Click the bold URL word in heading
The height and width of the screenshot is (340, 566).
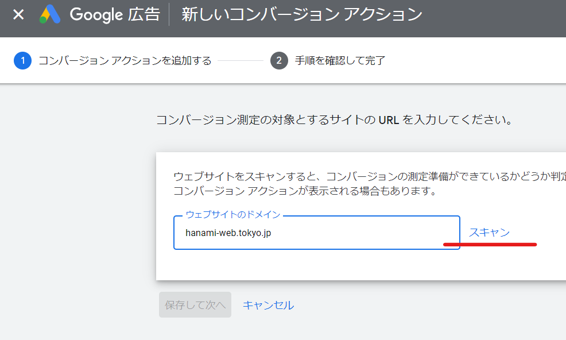389,121
